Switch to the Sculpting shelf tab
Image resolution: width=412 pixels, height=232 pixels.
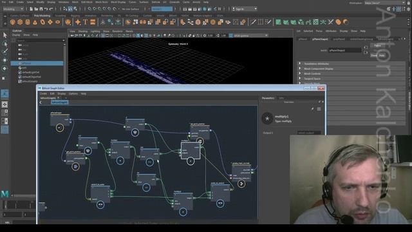(x=60, y=15)
